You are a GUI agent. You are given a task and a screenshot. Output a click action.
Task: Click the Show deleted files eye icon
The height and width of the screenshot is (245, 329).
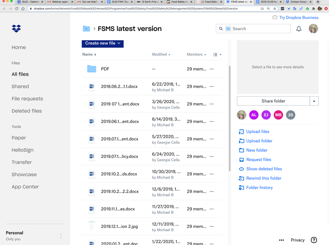(241, 169)
